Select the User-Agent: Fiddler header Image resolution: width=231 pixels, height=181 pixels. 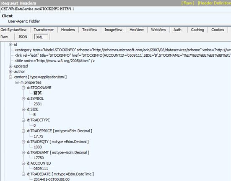click(x=24, y=21)
